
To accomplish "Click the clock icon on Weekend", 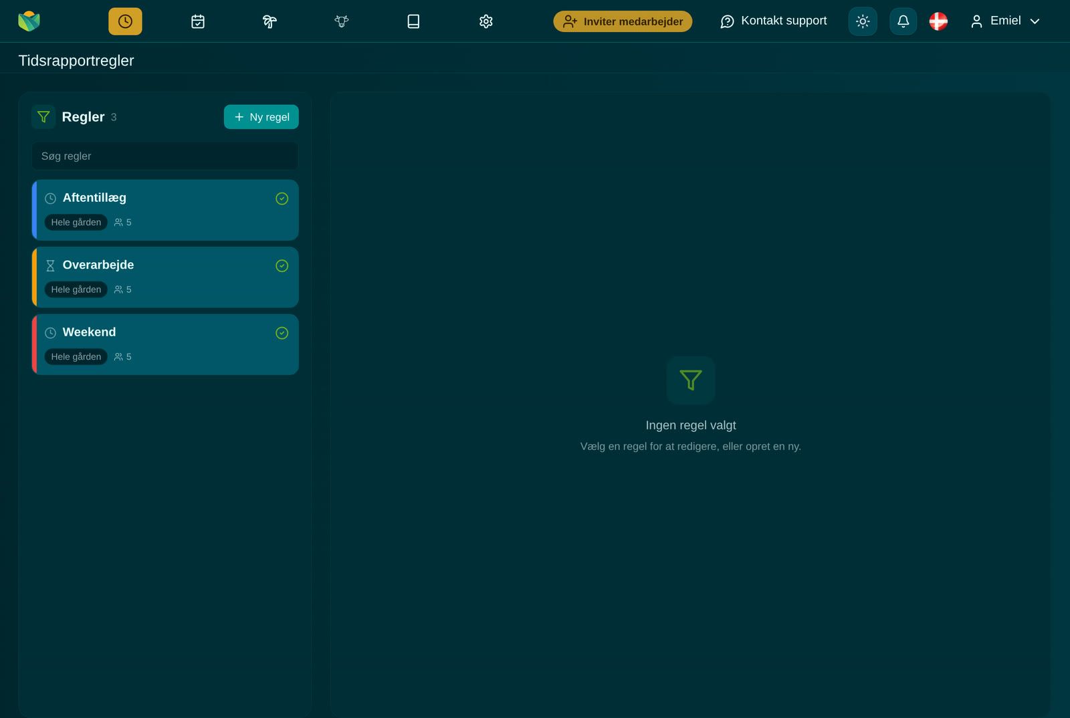I will tap(50, 333).
